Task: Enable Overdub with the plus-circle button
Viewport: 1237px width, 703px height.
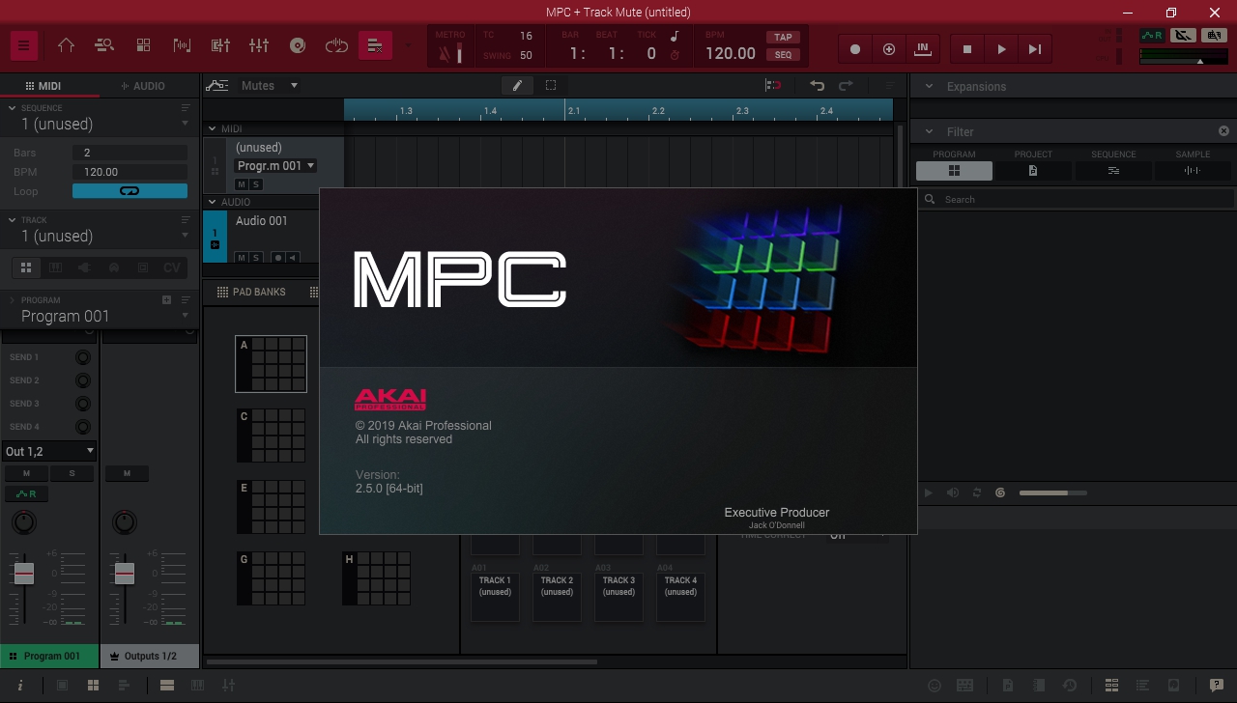Action: click(889, 49)
